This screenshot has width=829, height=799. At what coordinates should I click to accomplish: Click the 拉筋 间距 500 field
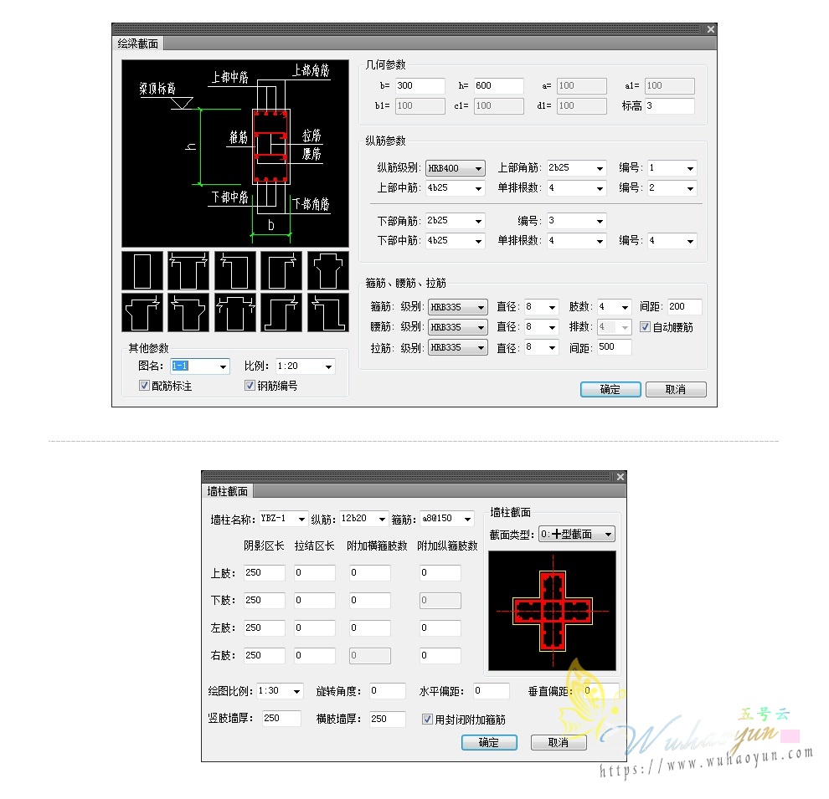click(615, 347)
